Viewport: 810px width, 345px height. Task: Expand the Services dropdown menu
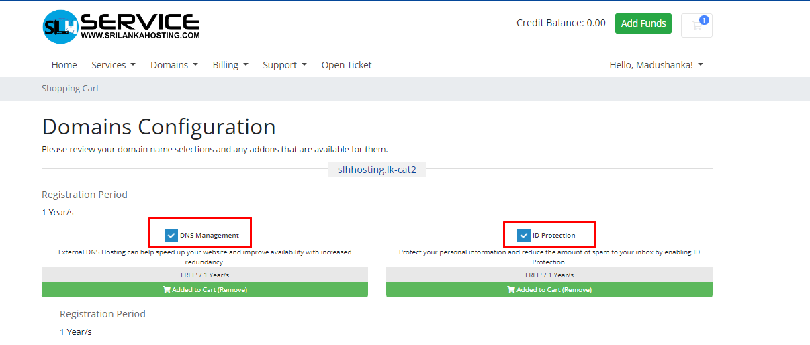(114, 65)
